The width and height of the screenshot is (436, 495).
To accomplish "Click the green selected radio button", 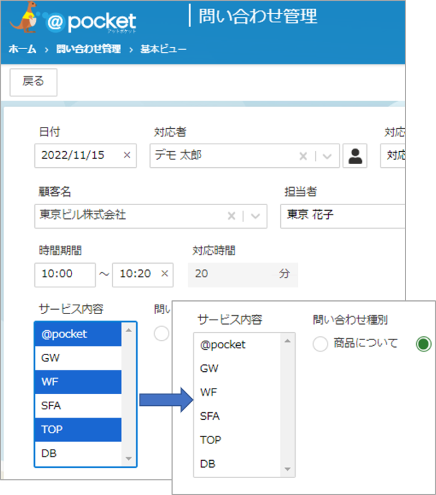I will tap(424, 344).
